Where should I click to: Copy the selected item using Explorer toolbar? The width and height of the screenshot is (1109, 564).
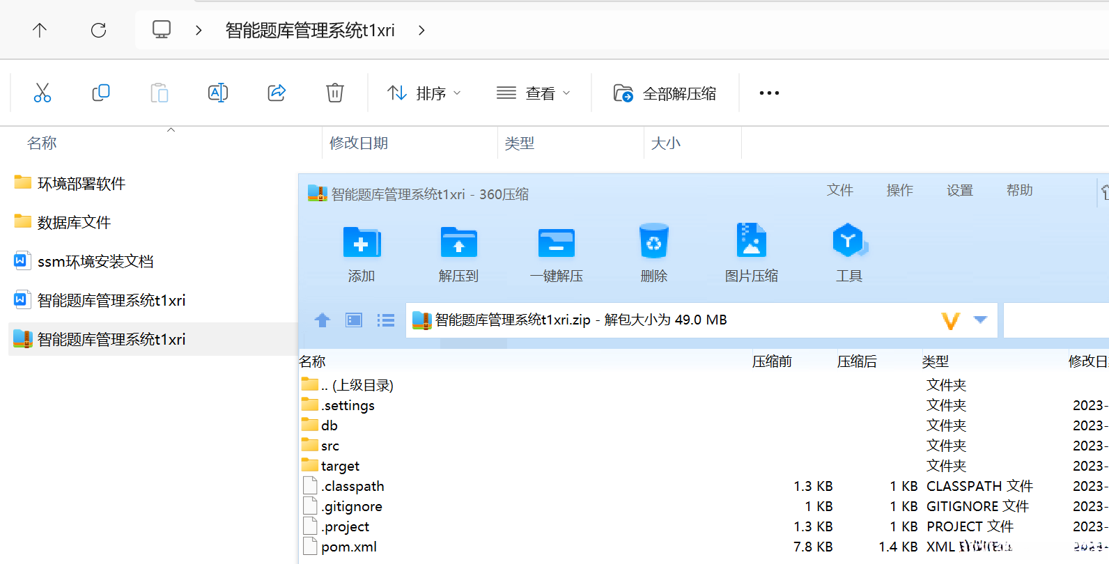101,93
